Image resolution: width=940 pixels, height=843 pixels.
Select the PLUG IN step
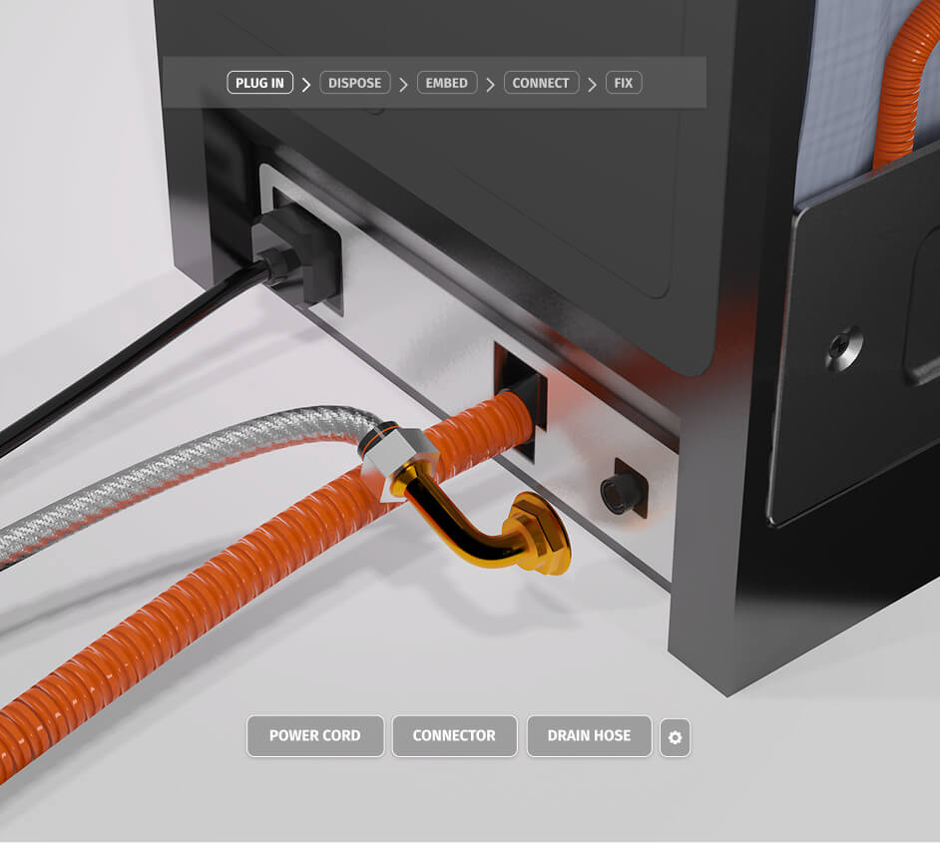259,83
